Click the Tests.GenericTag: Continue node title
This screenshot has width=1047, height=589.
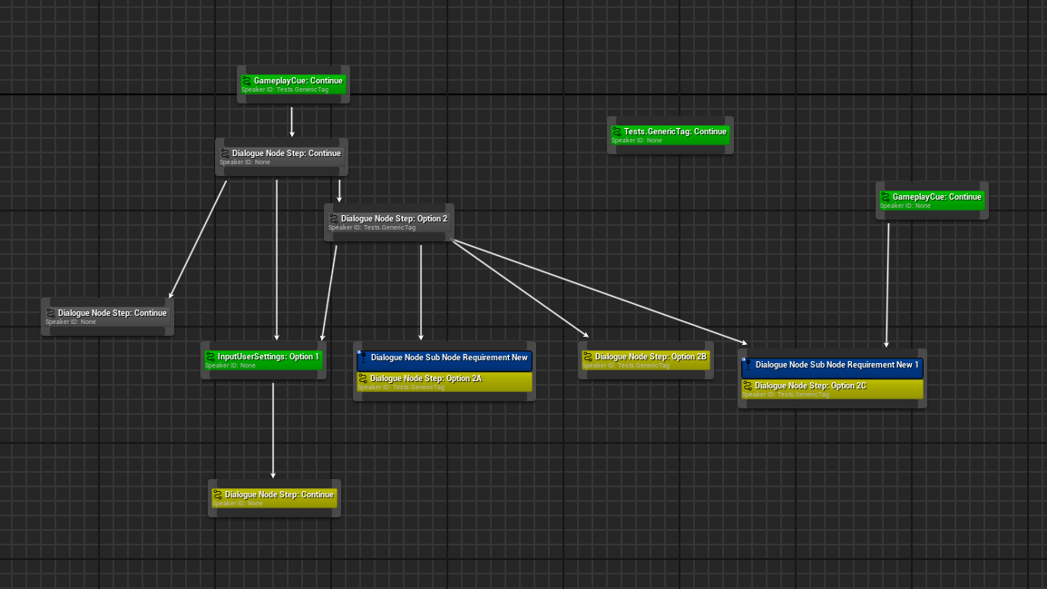(675, 132)
